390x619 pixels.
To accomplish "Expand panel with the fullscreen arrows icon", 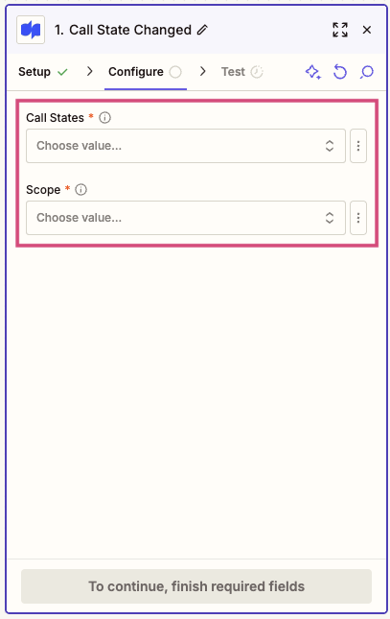I will [x=340, y=30].
